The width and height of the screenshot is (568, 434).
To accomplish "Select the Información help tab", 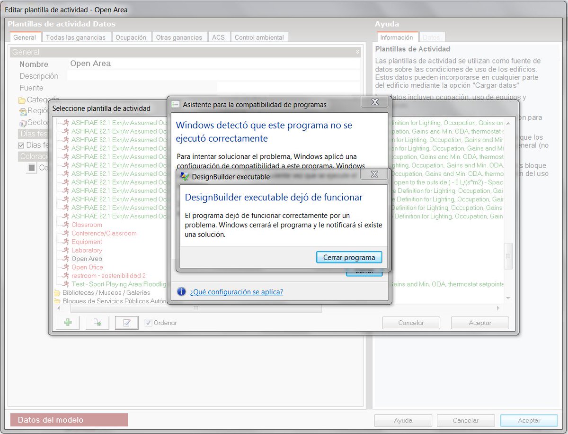I will click(397, 37).
